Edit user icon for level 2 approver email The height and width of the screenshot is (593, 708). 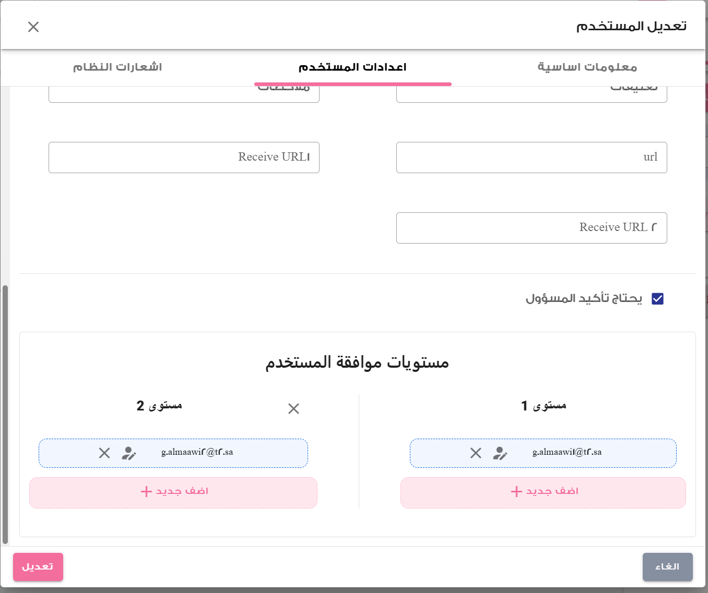[129, 453]
